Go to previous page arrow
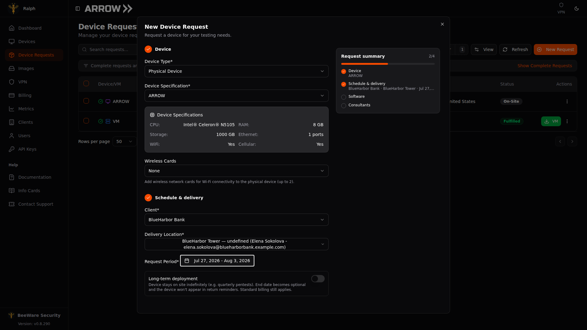The image size is (587, 330). [560, 141]
